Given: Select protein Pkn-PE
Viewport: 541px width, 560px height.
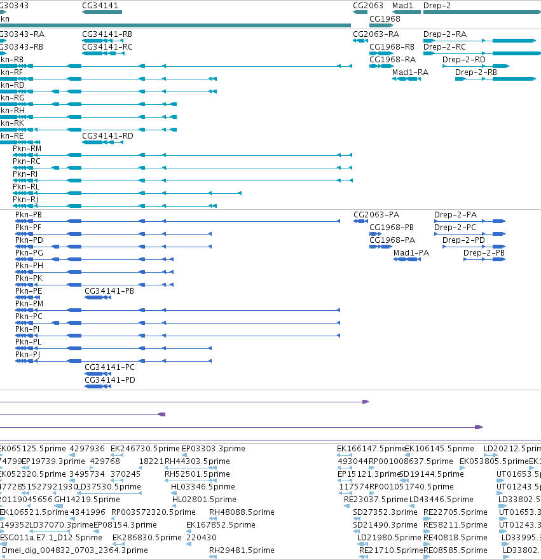Looking at the screenshot, I should [29, 291].
